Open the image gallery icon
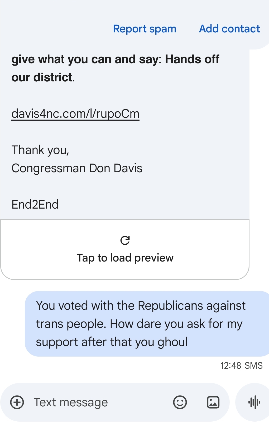 point(213,402)
